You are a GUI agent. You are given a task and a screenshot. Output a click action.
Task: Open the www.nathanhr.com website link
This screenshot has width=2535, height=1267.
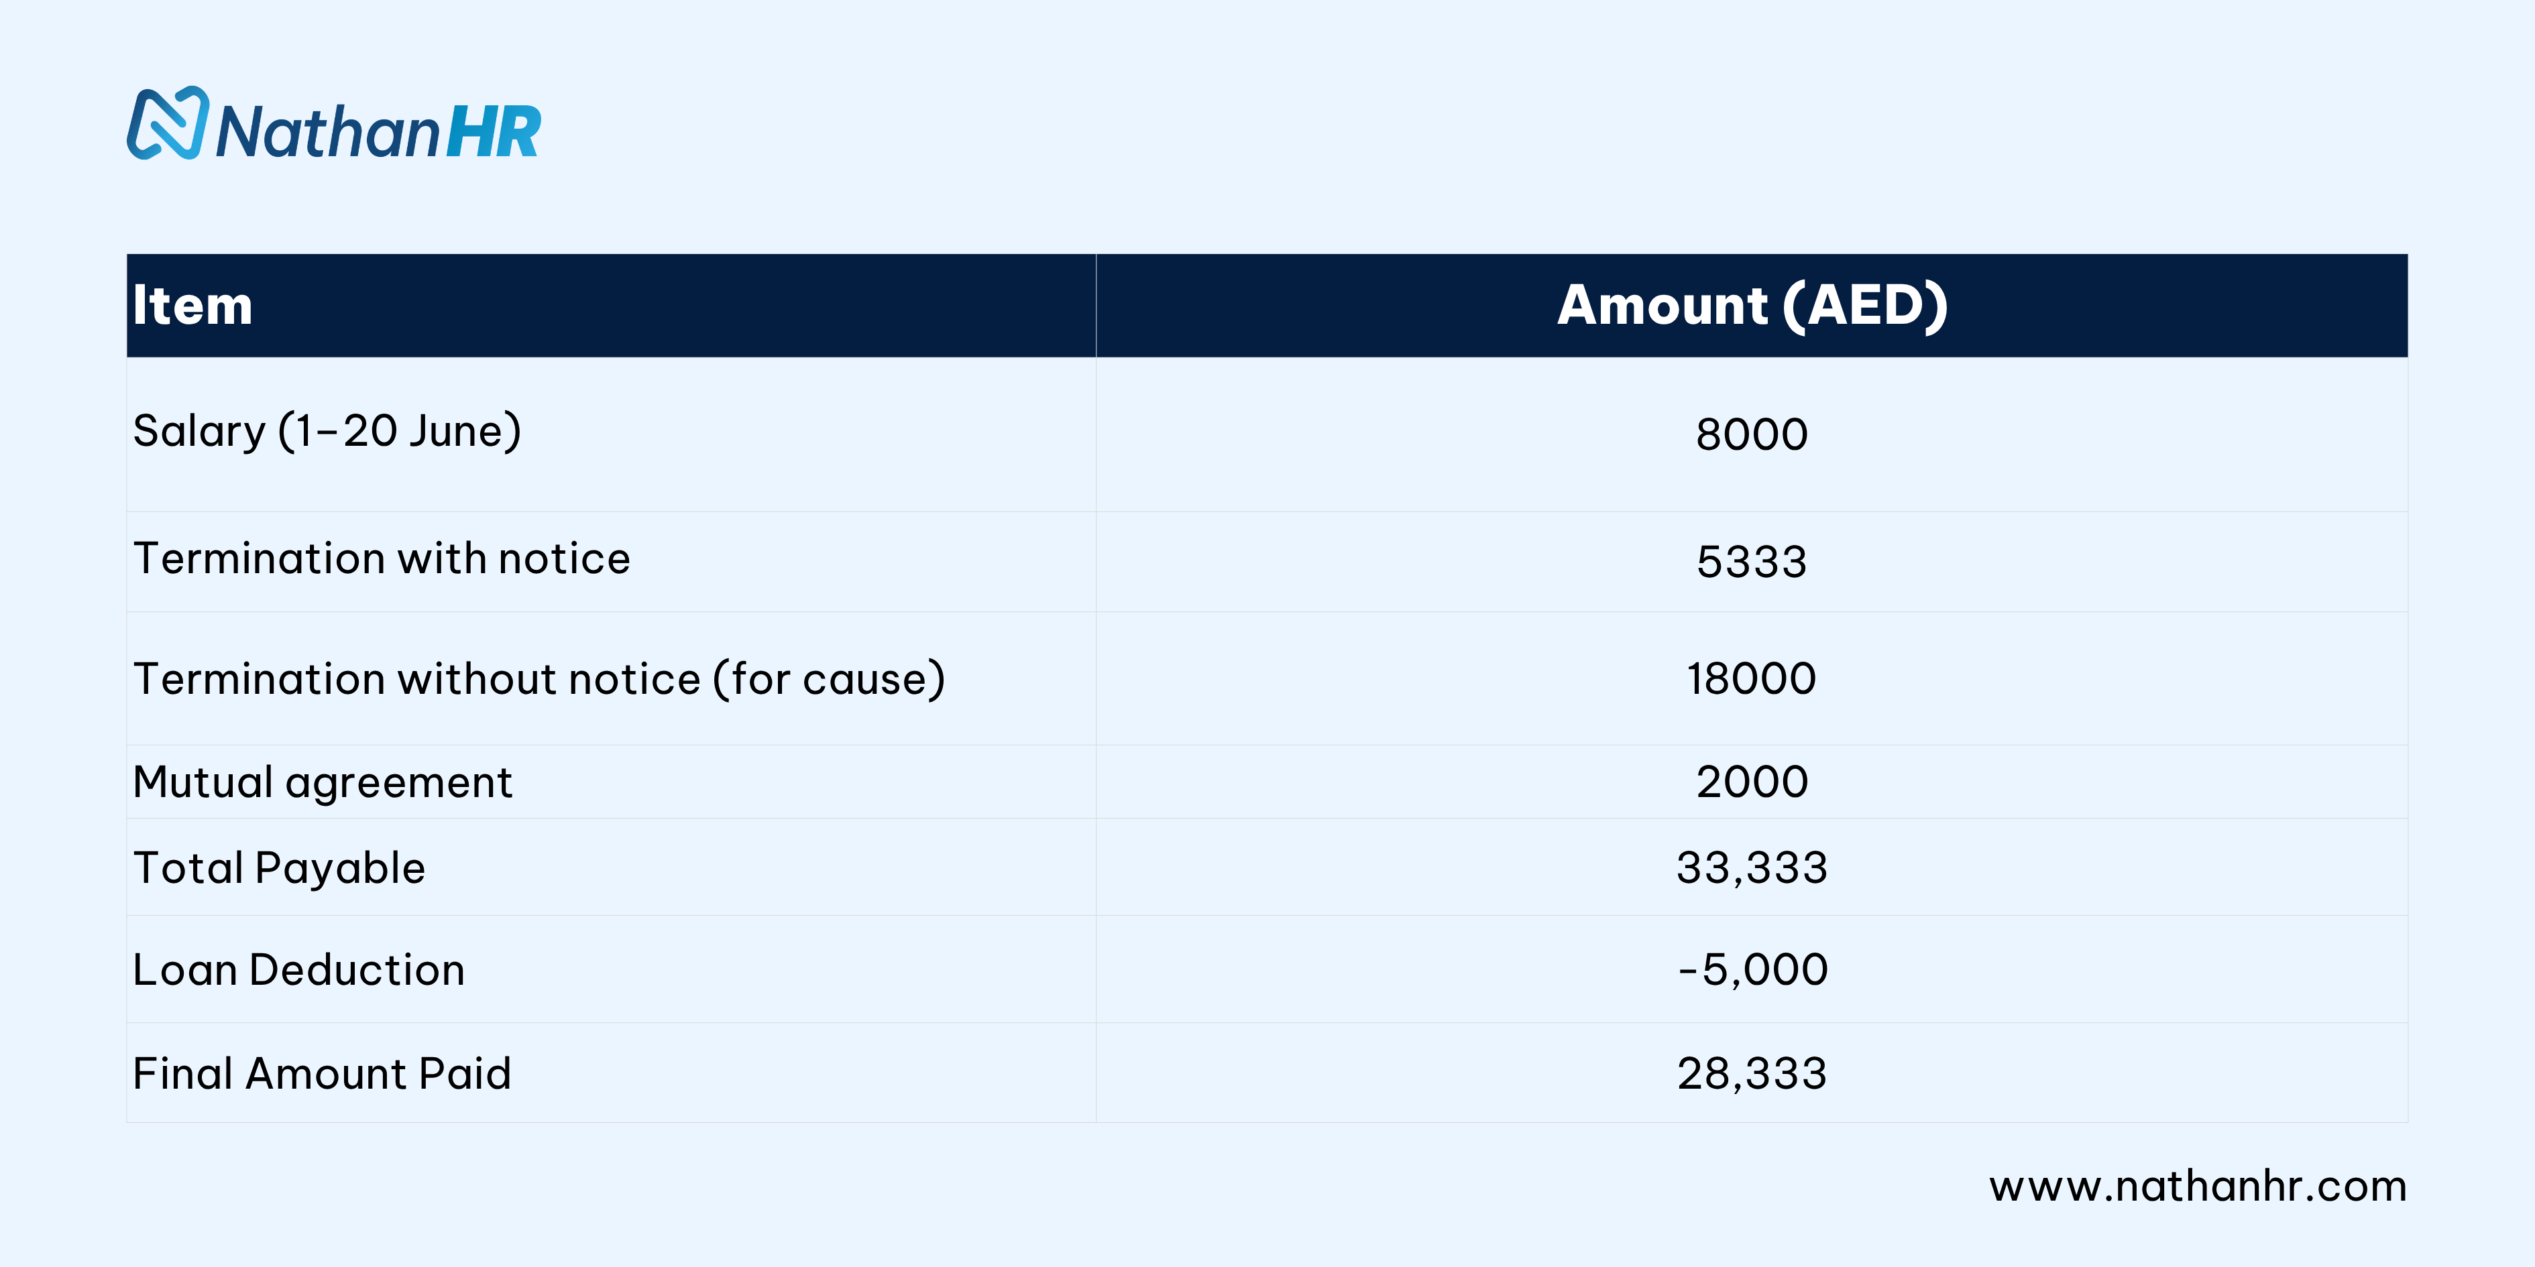2198,1187
